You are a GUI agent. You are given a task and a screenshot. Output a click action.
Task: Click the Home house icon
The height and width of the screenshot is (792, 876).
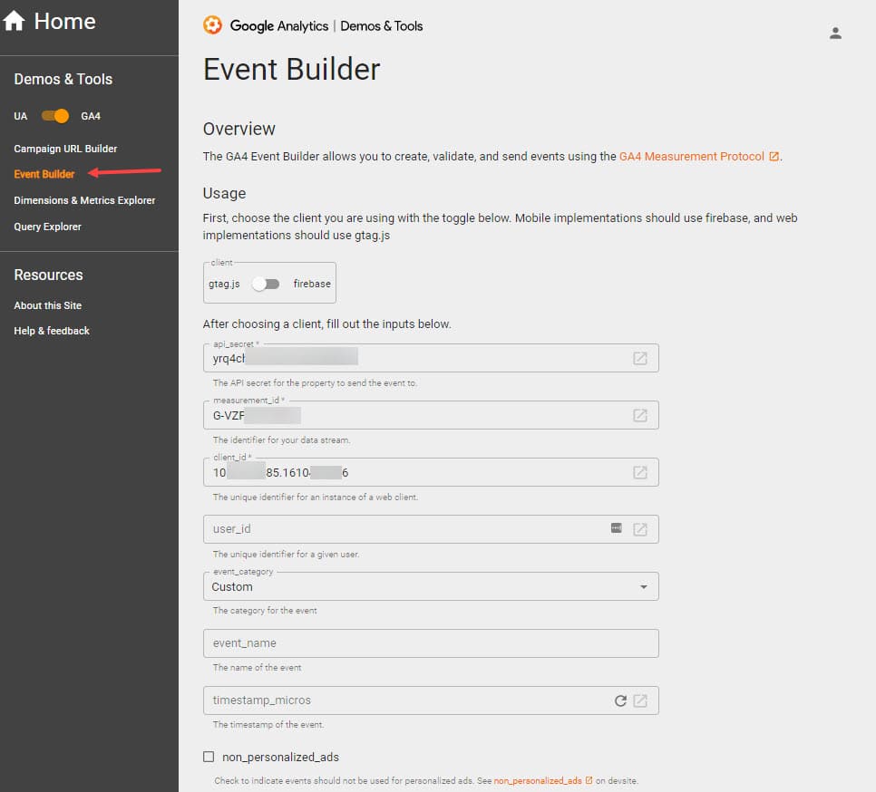click(14, 21)
